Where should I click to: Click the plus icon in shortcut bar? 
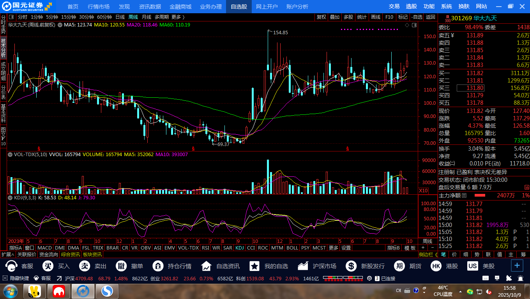tap(517, 266)
